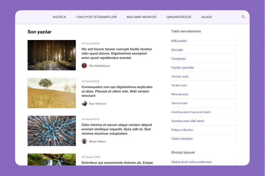This screenshot has height=176, width=265.
Task: Go to QANUNVERİCİLİK menu item
Action: [179, 17]
